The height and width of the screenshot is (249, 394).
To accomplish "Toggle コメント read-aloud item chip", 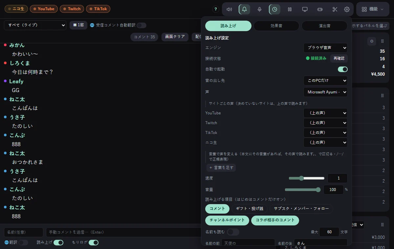I will pyautogui.click(x=217, y=209).
